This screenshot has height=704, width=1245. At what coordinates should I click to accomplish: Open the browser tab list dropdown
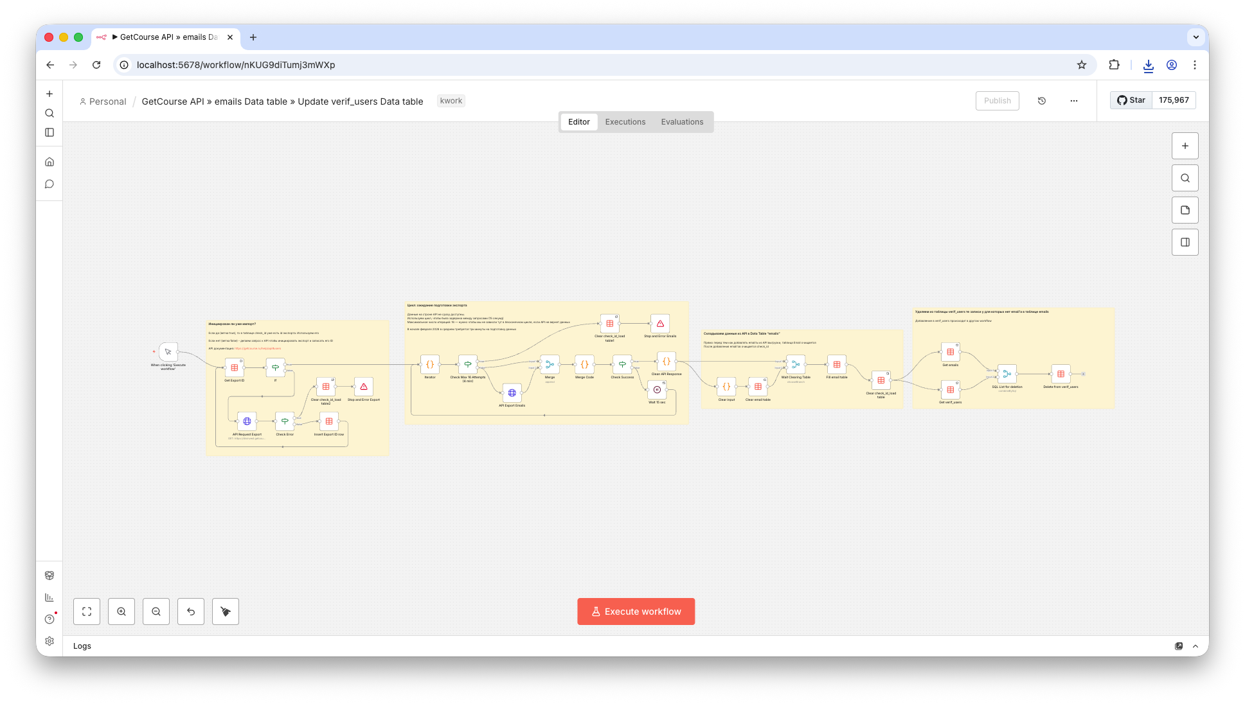click(1196, 37)
